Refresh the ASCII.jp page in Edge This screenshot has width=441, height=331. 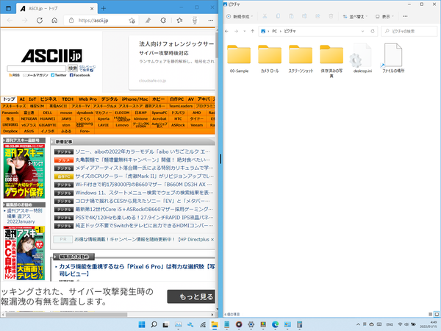(40, 21)
